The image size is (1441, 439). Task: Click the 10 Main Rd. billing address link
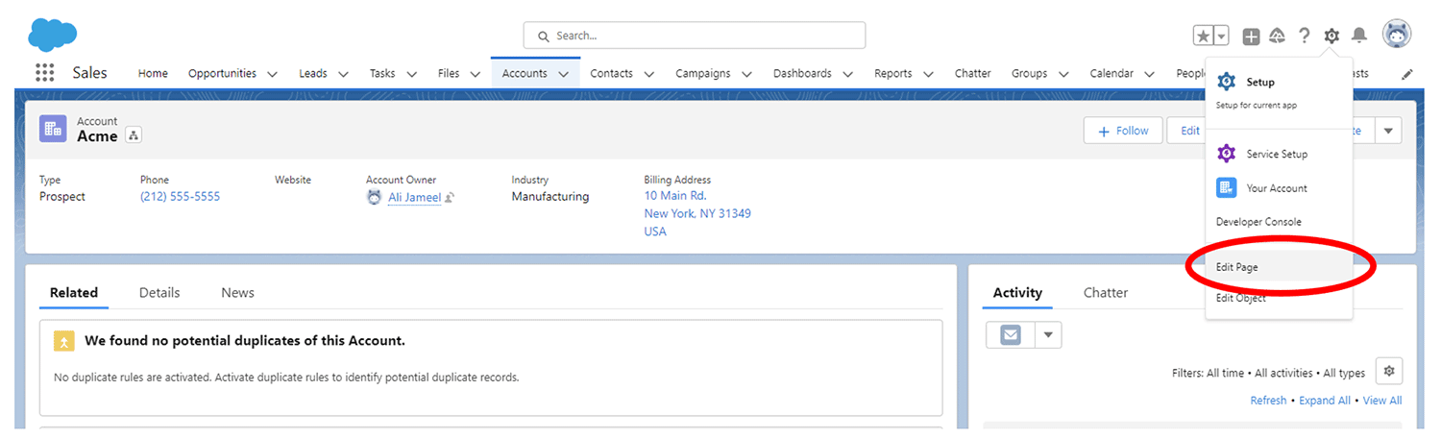click(675, 196)
